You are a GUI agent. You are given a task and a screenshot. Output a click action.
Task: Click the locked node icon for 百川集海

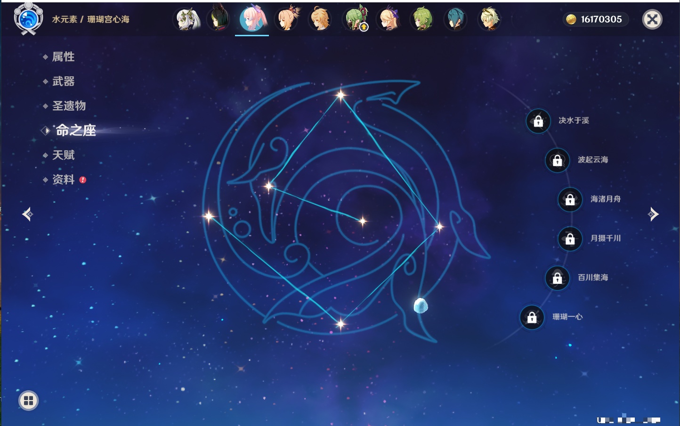[557, 278]
